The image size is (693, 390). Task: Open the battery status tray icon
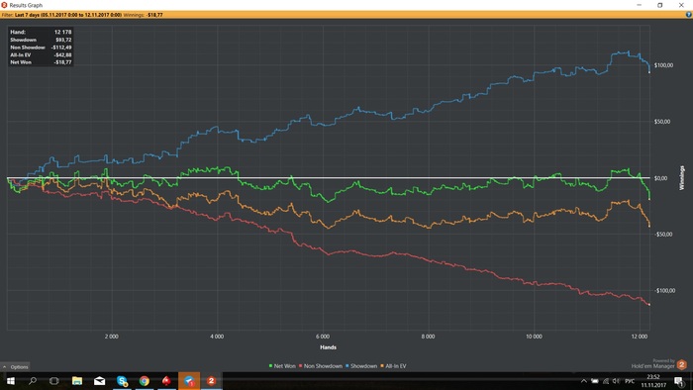pyautogui.click(x=595, y=381)
